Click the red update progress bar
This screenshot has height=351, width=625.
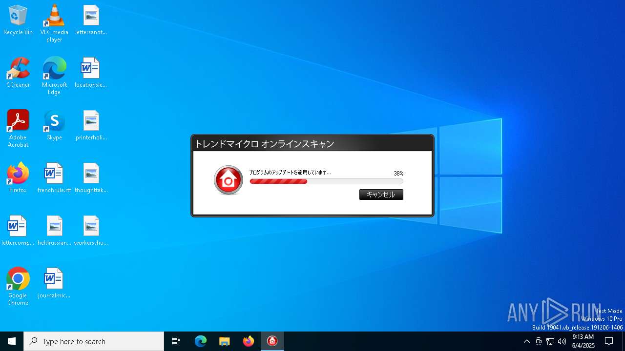tap(326, 181)
